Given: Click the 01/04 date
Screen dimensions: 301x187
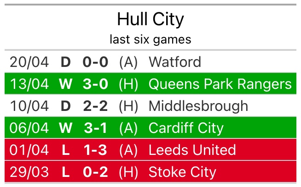Looking at the screenshot, I should click(29, 150).
